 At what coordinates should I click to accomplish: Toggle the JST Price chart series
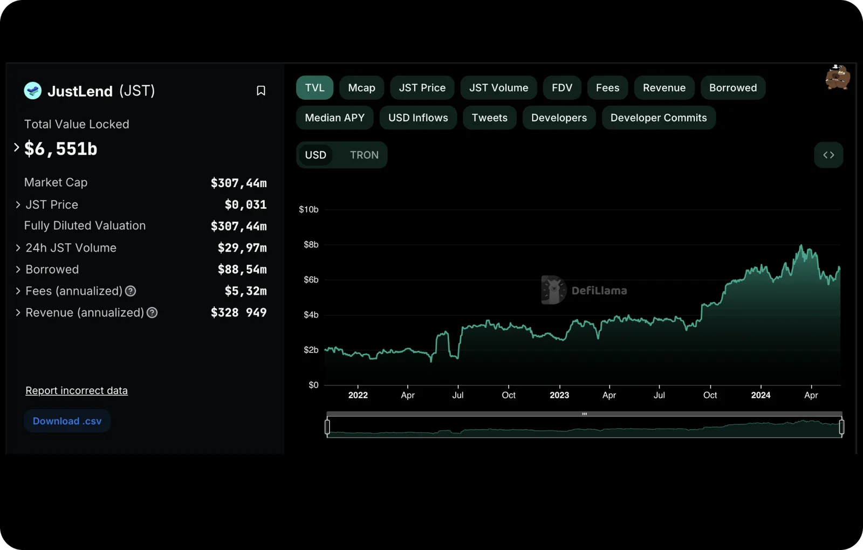422,88
